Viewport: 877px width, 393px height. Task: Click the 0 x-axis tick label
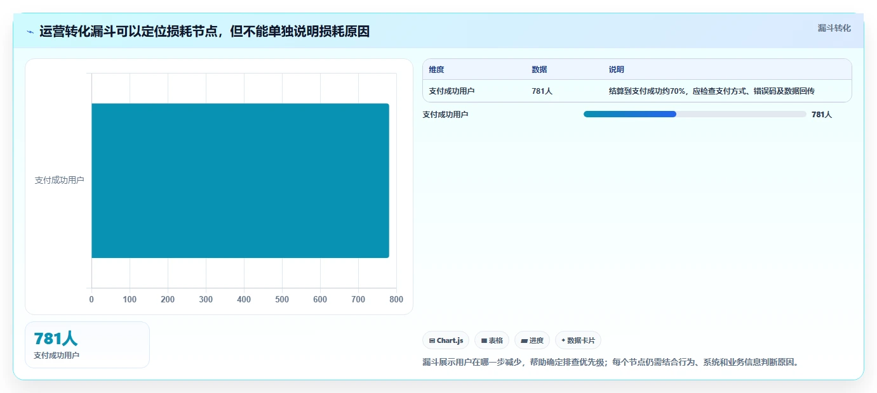pos(91,299)
